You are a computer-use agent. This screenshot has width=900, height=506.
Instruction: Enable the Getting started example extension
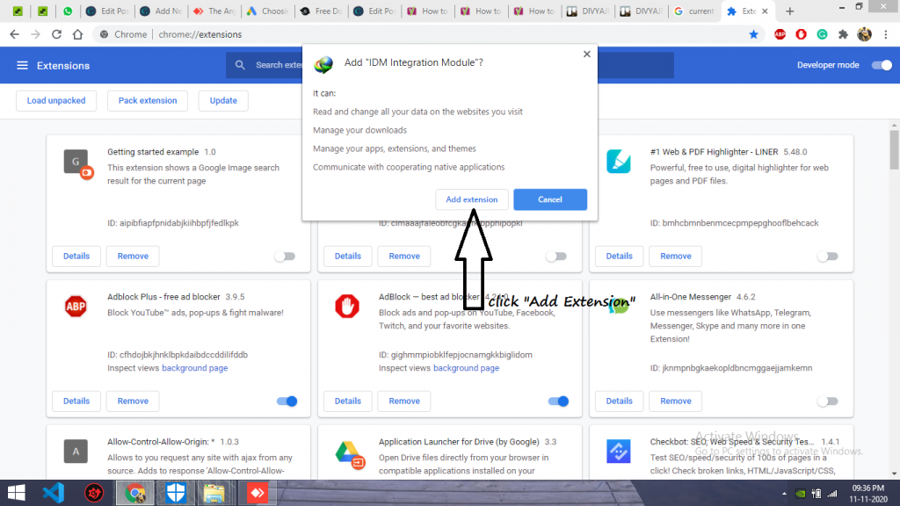point(285,257)
